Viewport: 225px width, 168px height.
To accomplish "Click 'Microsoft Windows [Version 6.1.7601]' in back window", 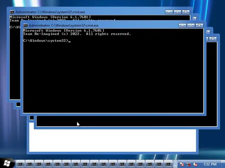I will click(x=50, y=17).
